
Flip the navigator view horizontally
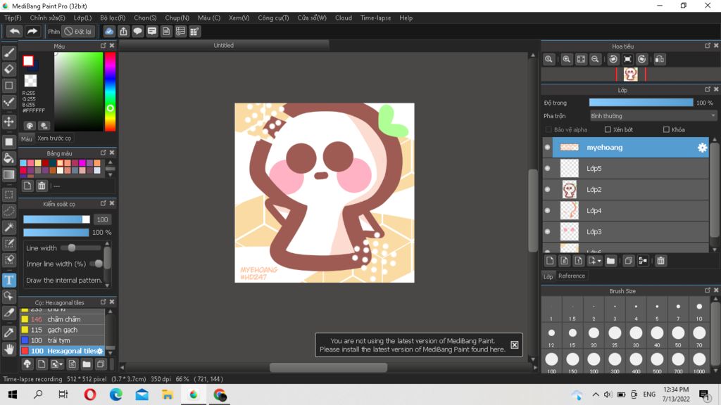tap(659, 59)
